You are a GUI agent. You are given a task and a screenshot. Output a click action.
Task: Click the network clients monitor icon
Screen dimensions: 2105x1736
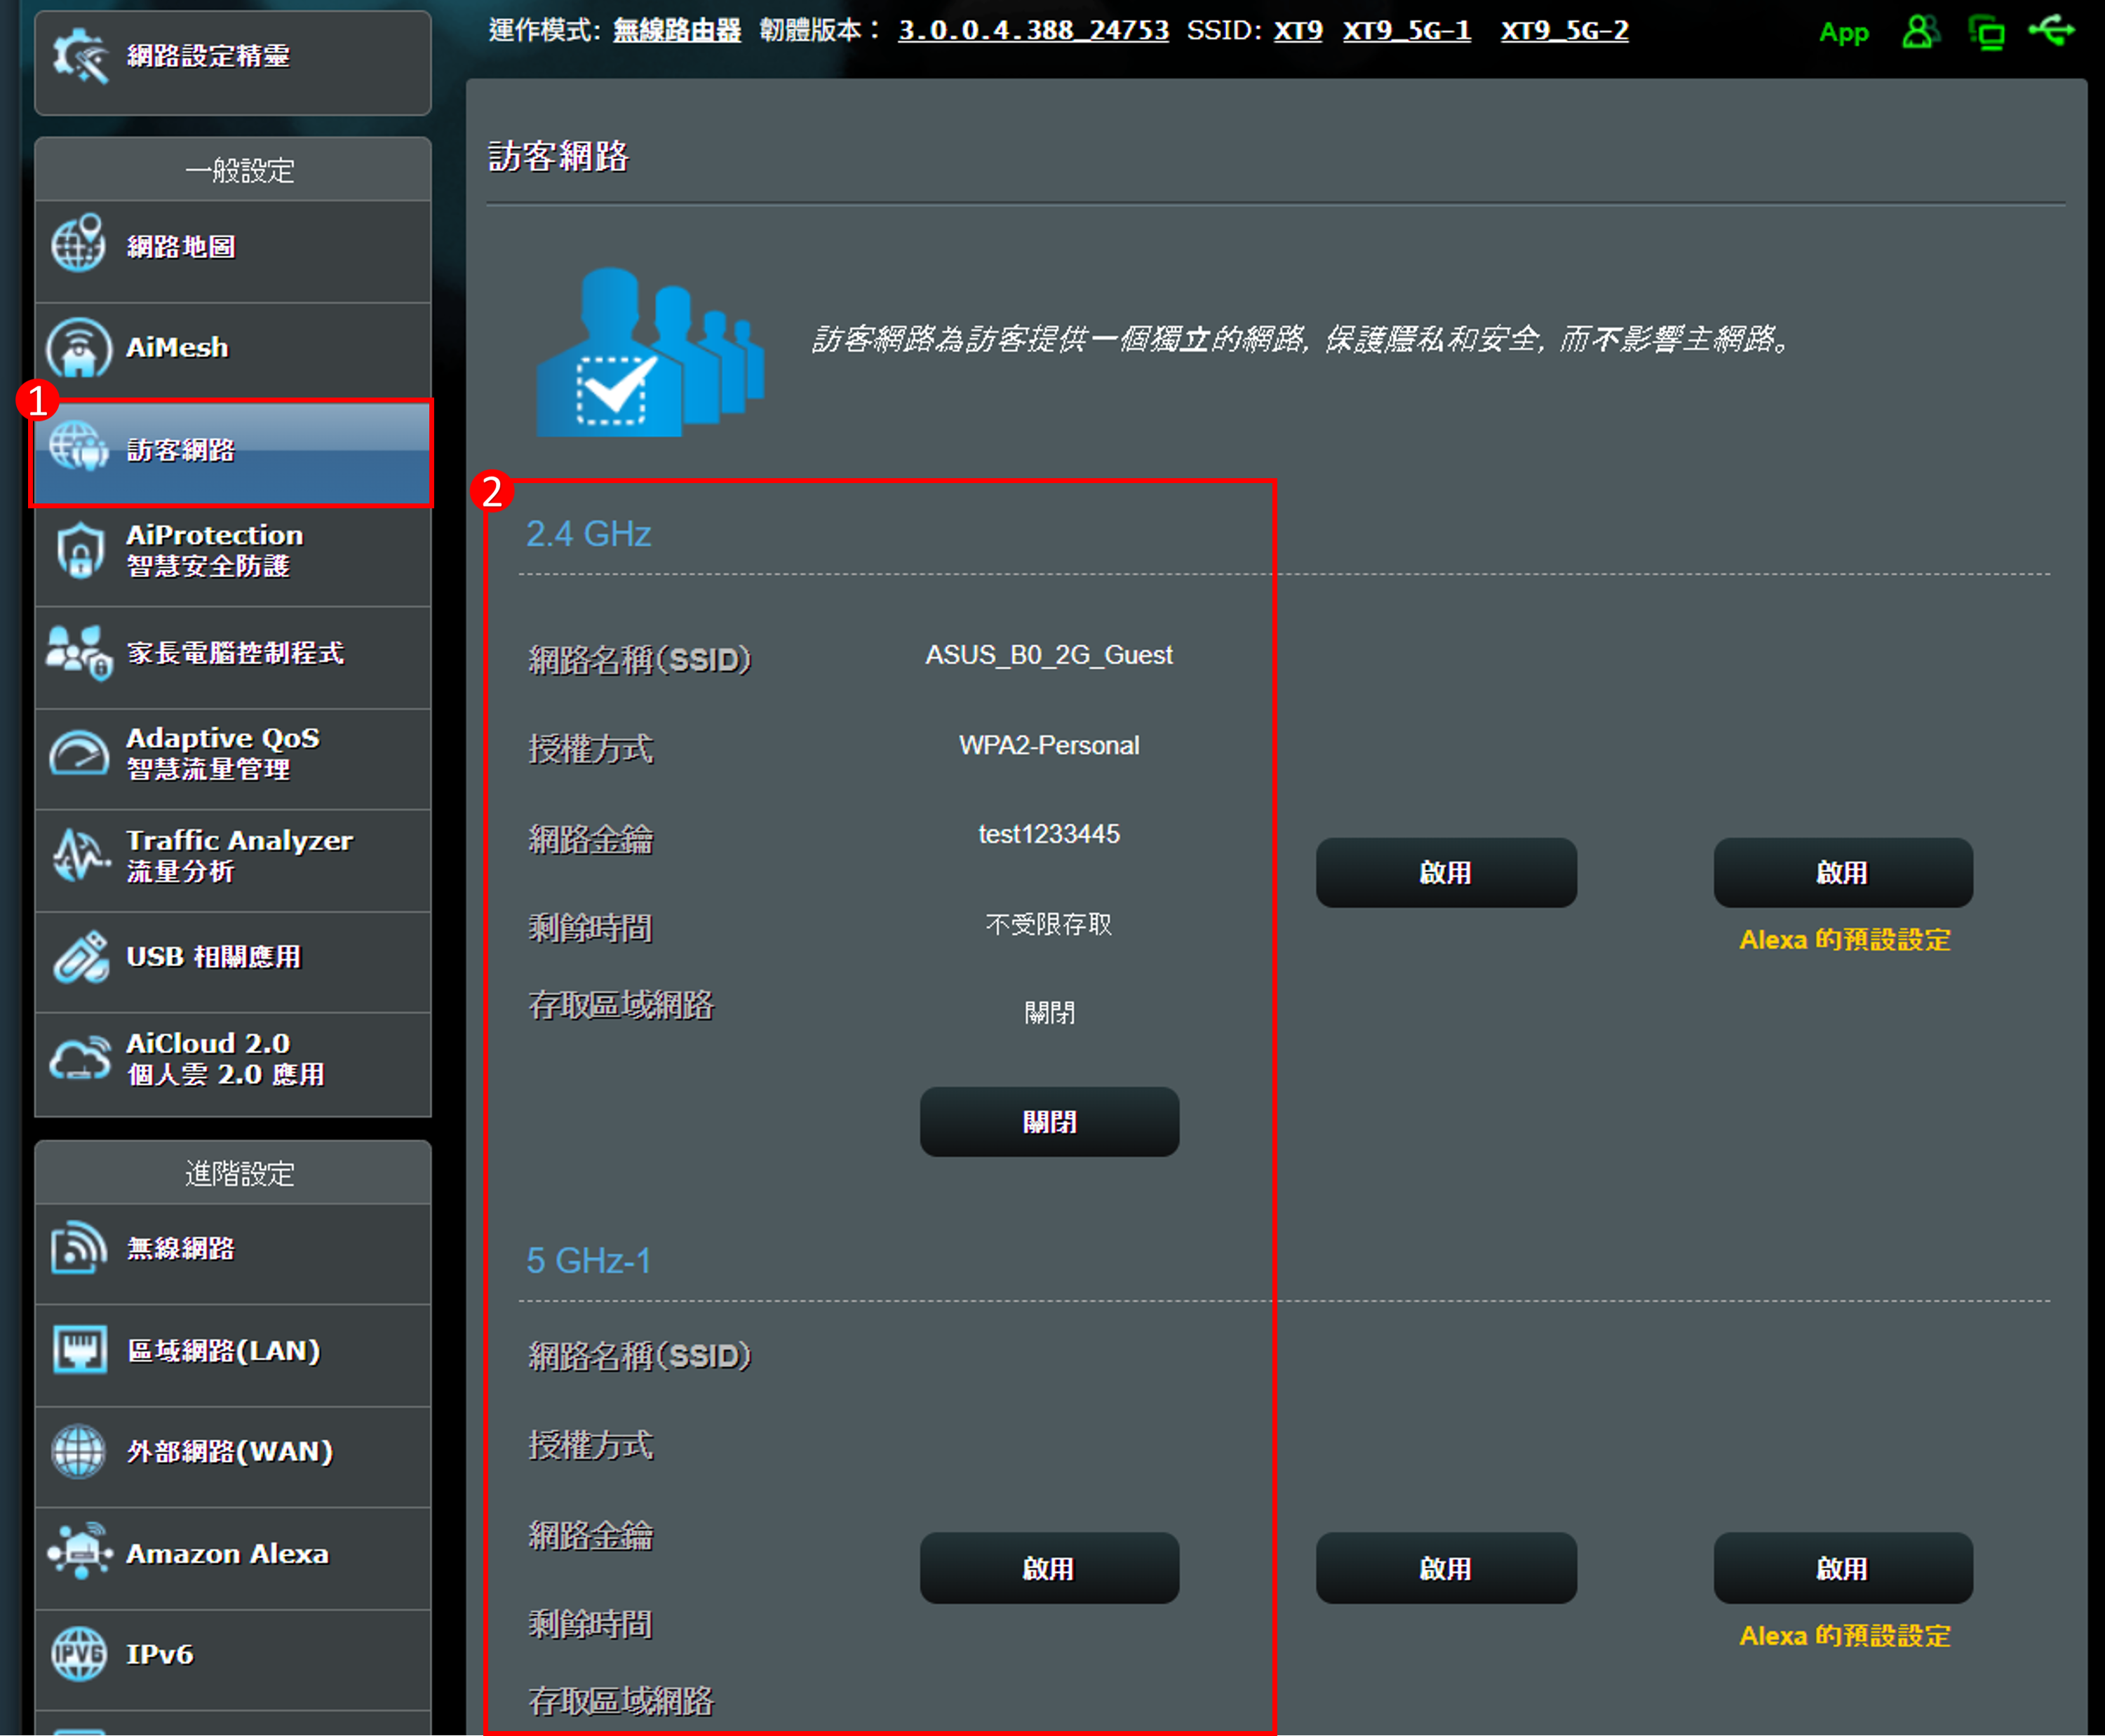pyautogui.click(x=1986, y=32)
